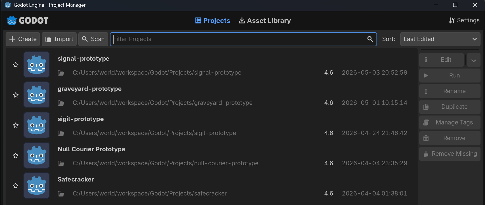Remove the selected project
This screenshot has height=205, width=485.
click(x=450, y=138)
